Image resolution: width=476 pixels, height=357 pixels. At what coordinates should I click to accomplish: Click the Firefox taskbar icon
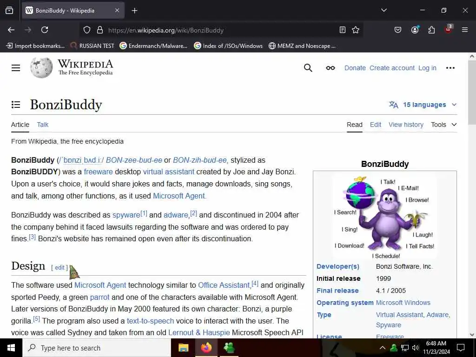(x=206, y=348)
